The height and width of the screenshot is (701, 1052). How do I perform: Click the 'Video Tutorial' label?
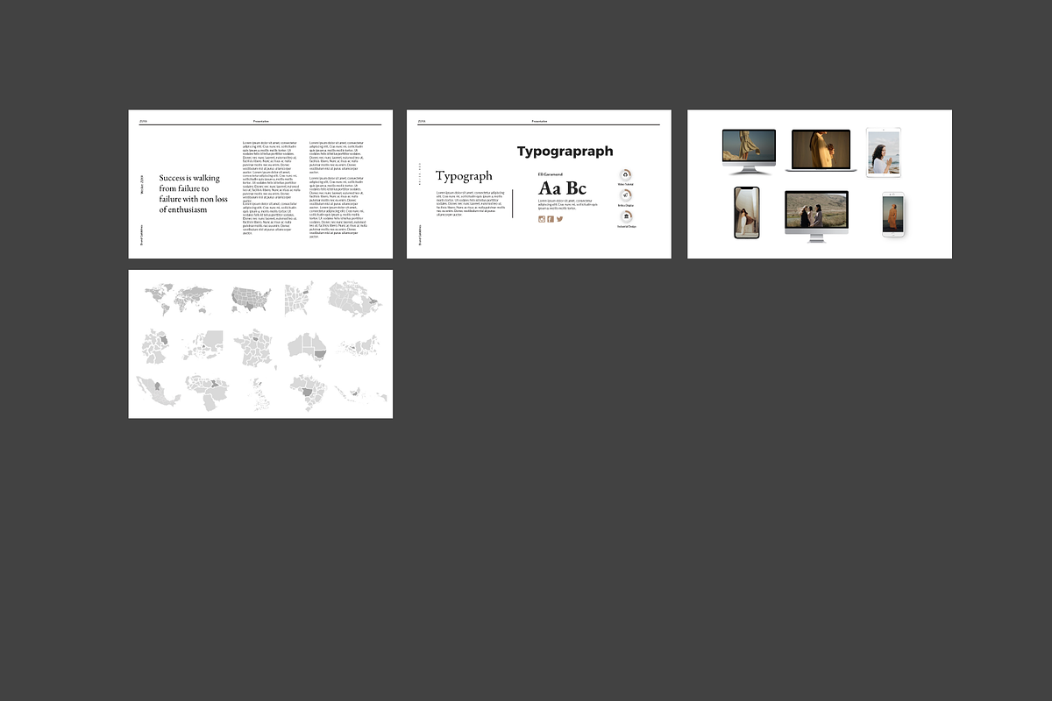click(626, 185)
